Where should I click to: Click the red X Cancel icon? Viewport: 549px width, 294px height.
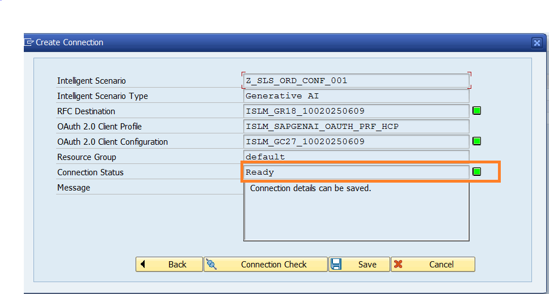[x=398, y=264]
